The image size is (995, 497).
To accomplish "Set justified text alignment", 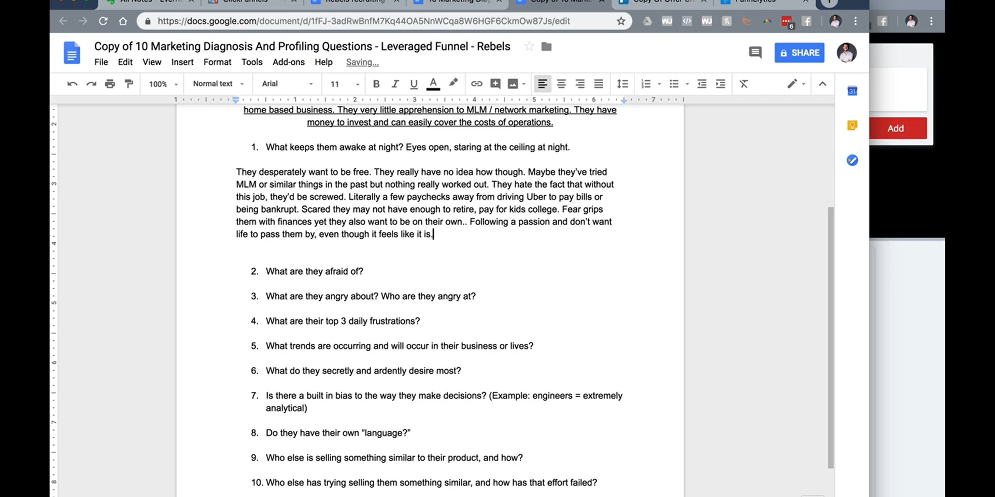I will click(599, 84).
